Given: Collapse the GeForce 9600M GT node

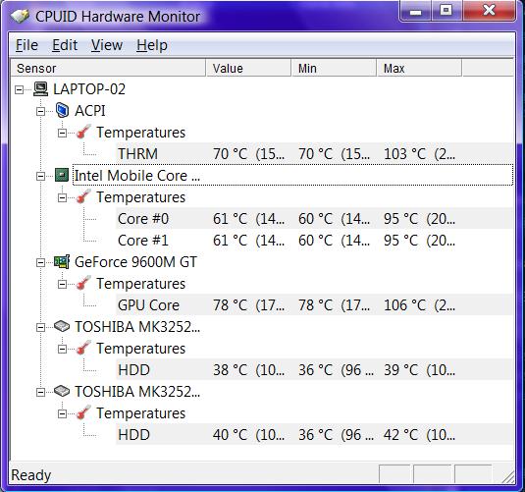Looking at the screenshot, I should pyautogui.click(x=40, y=262).
